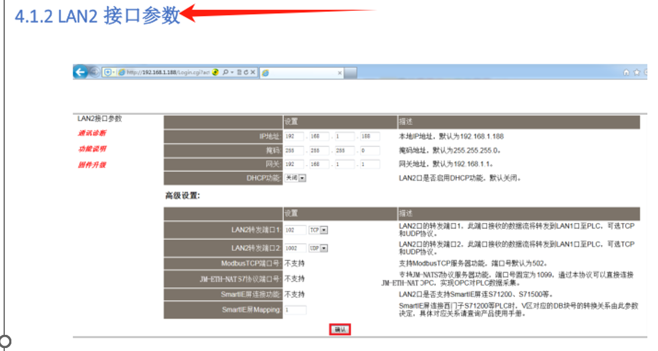Screen dimensions: 658x351
Task: Open a new tab with the blank tab button
Action: coord(351,73)
